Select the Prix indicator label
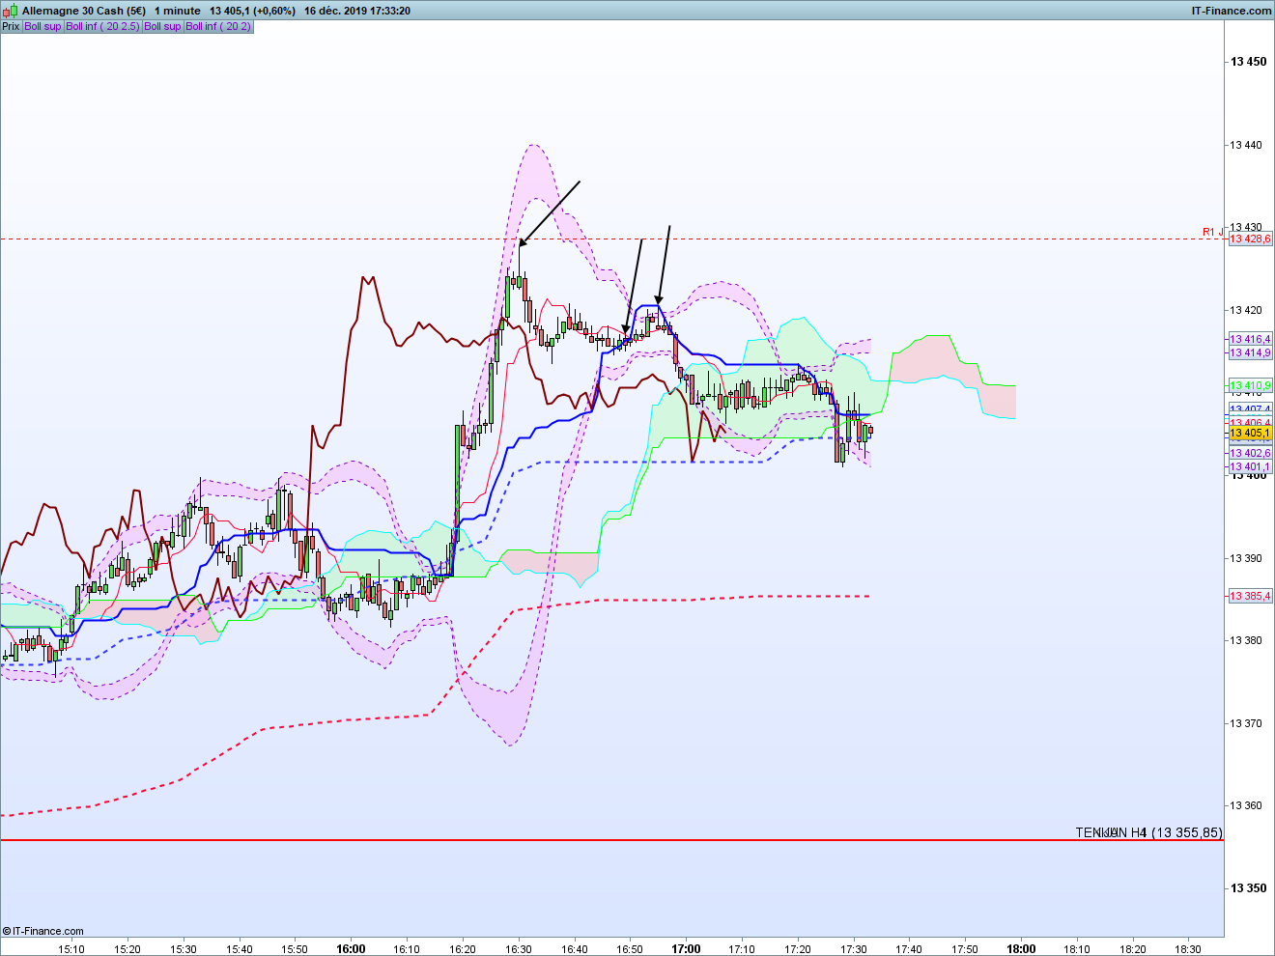 coord(11,26)
